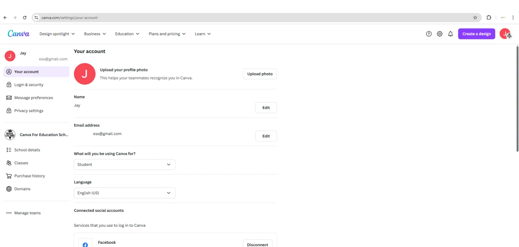Click the ess@gmail.com address under Email address

[107, 134]
